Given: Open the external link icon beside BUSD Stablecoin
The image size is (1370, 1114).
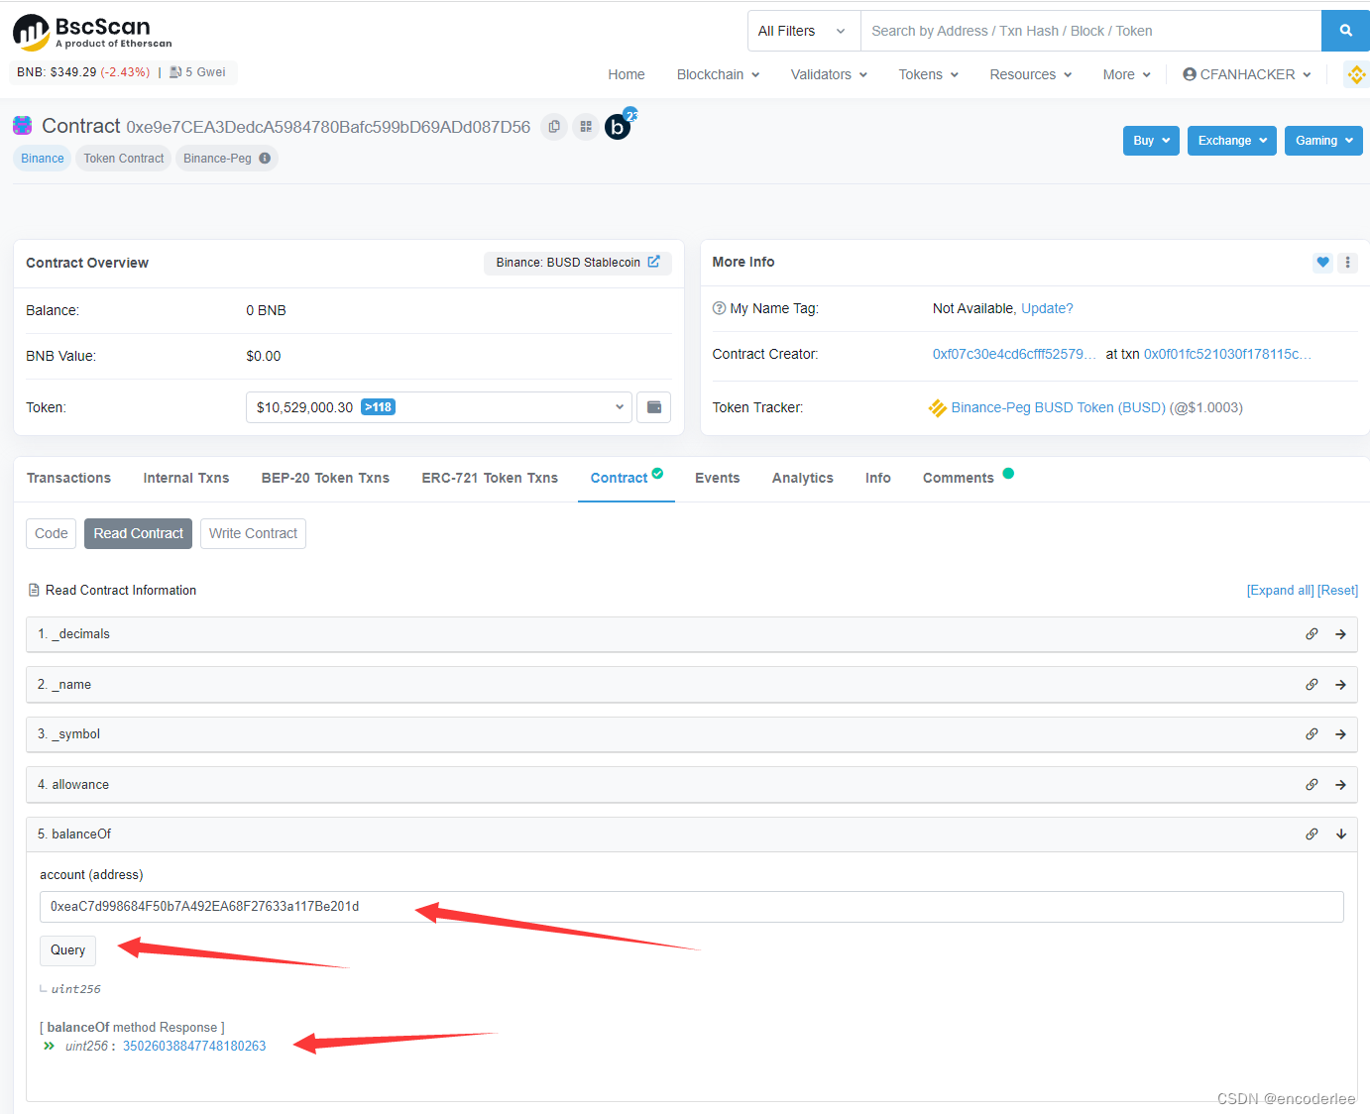Looking at the screenshot, I should click(x=653, y=262).
